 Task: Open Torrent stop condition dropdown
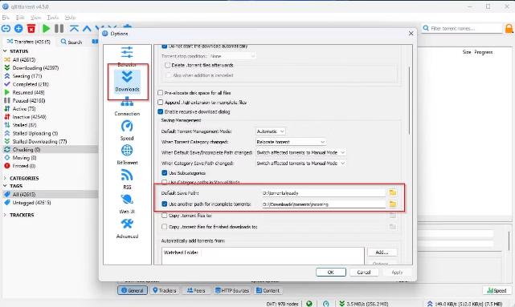(232, 56)
